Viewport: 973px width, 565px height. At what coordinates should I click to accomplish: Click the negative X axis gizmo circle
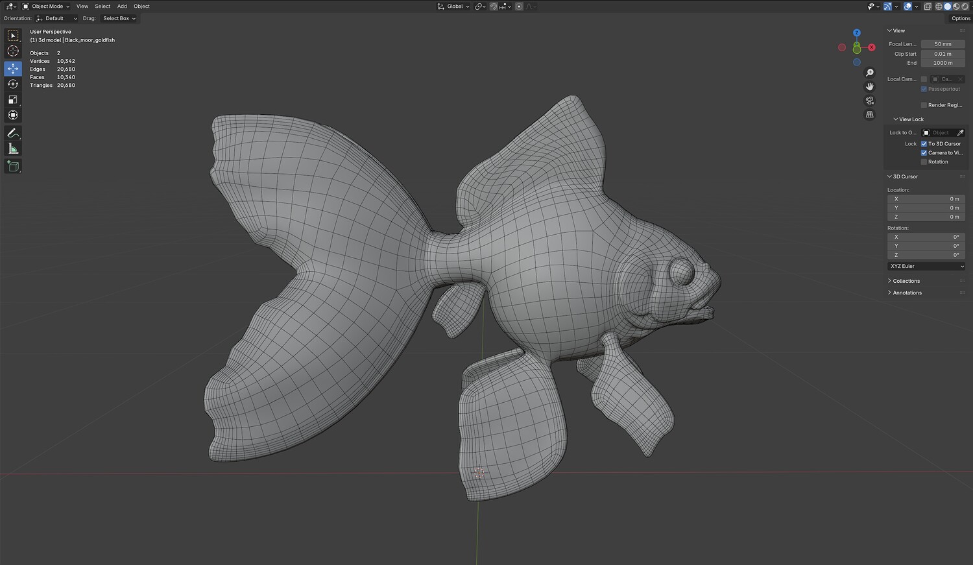[x=842, y=47]
